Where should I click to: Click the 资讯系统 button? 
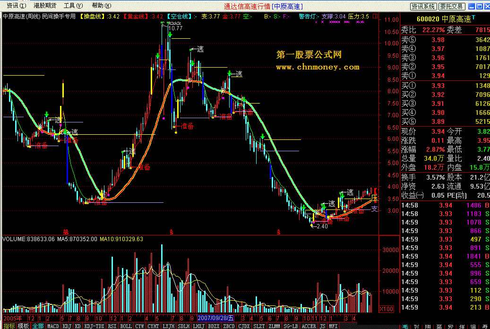click(x=423, y=6)
